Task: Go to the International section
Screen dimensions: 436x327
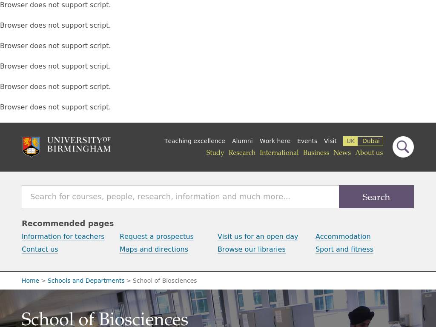Action: click(279, 153)
